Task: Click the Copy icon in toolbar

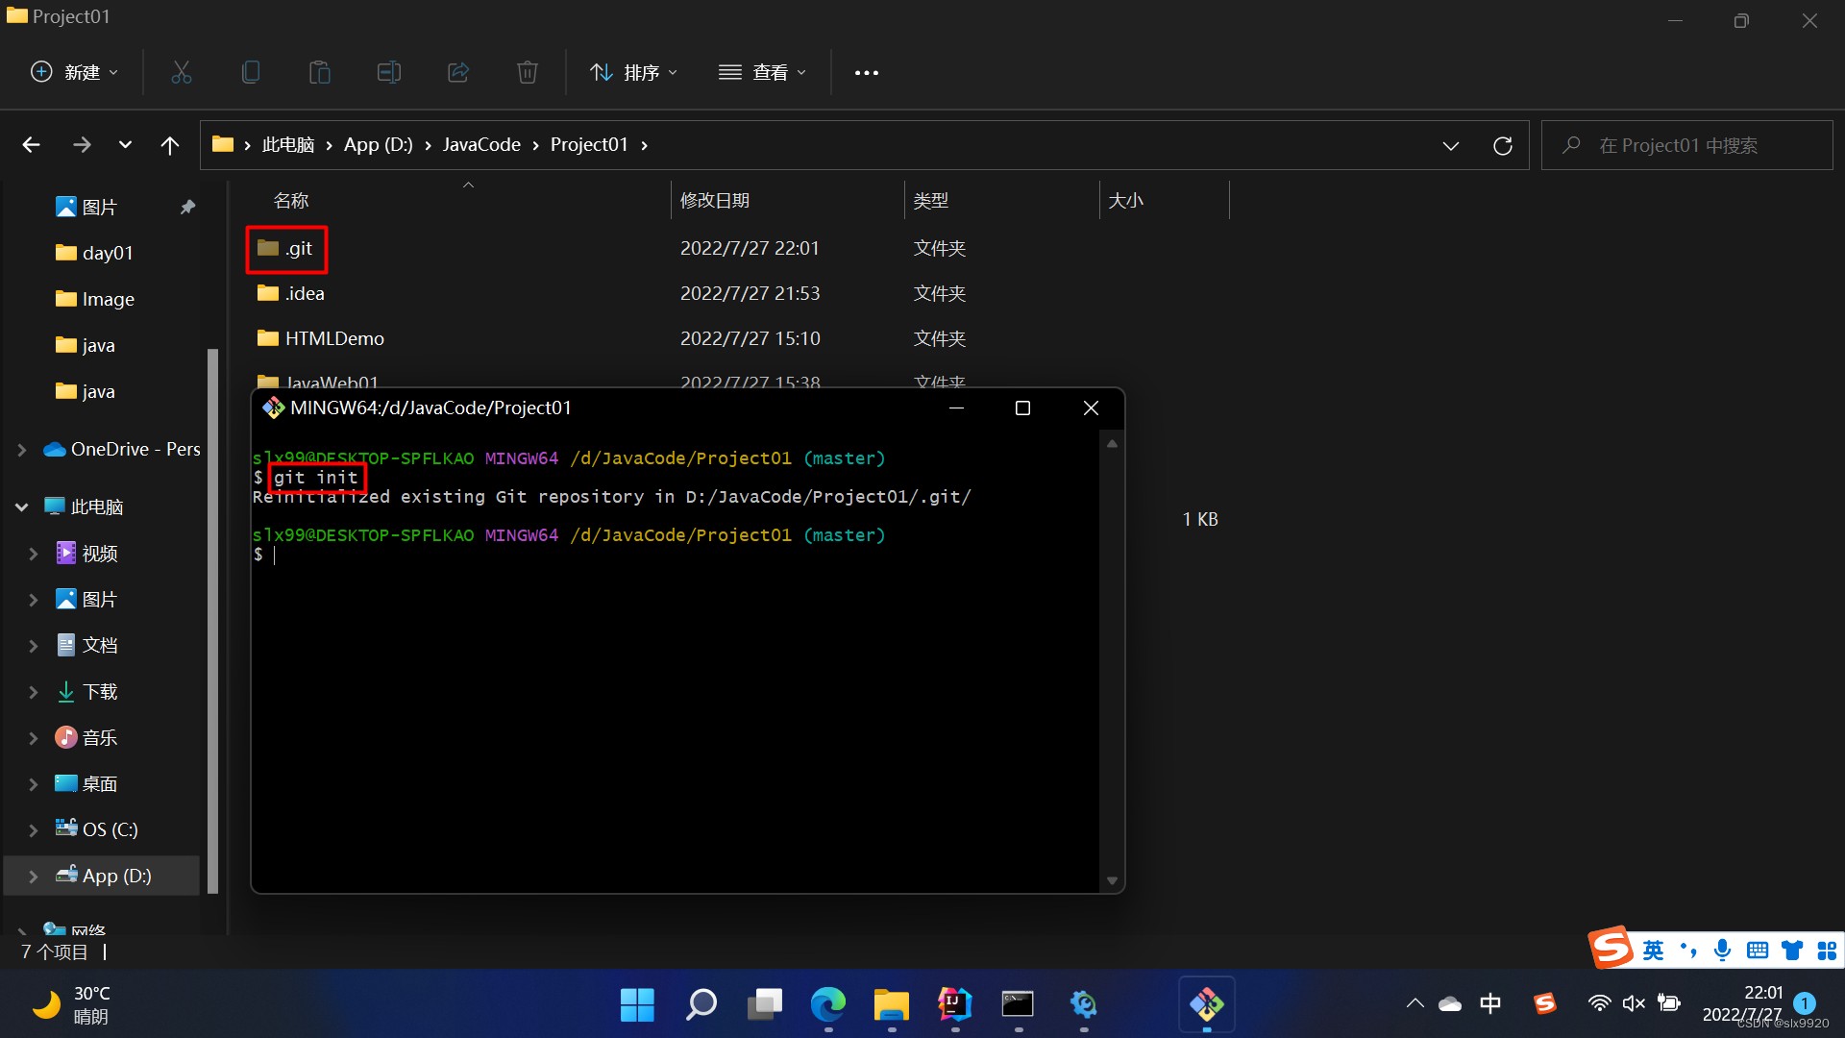Action: (251, 72)
